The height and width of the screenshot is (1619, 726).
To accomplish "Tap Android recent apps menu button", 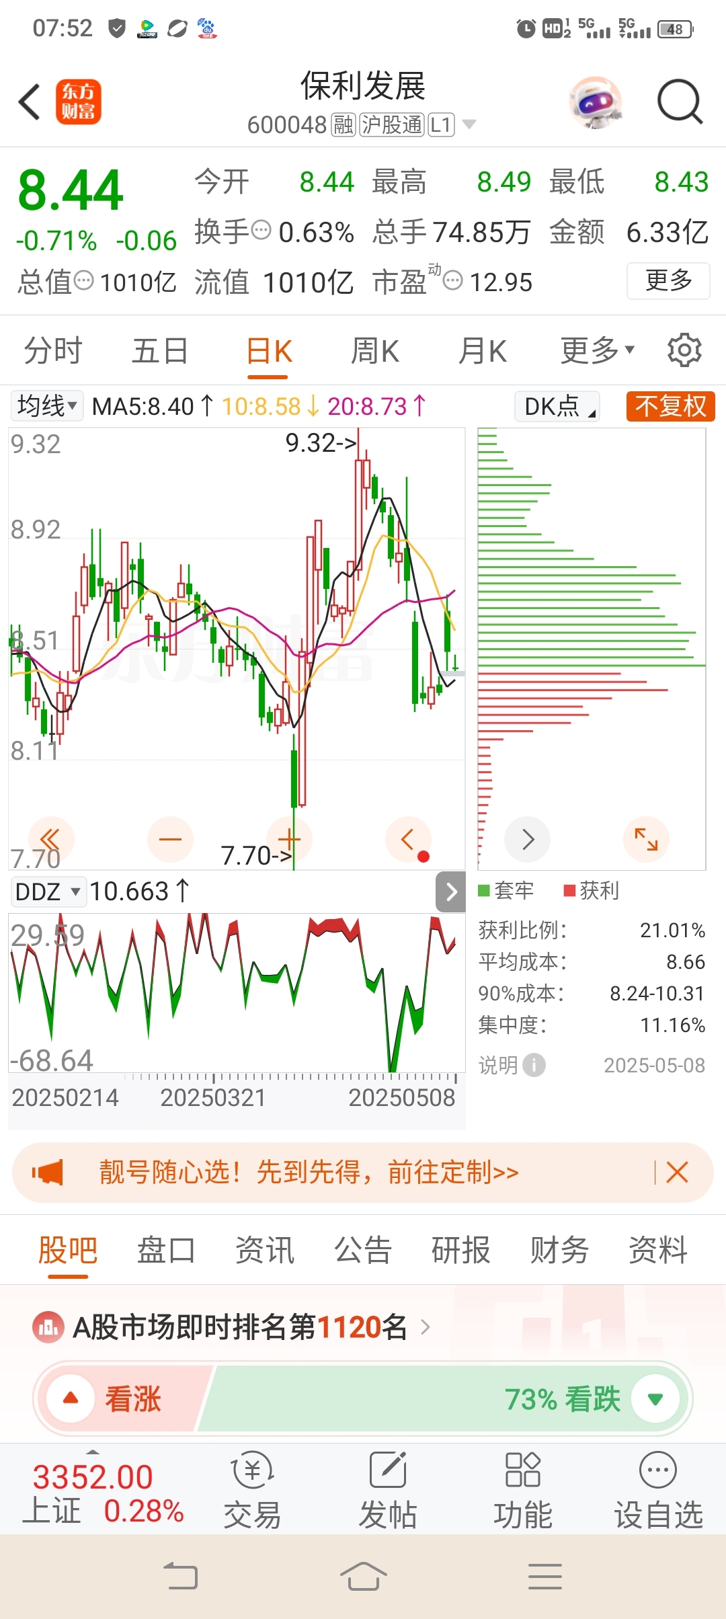I will (x=545, y=1576).
